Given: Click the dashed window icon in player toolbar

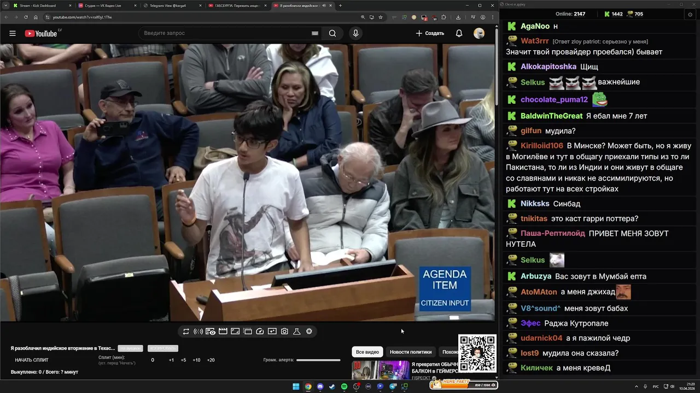Looking at the screenshot, I should [247, 331].
